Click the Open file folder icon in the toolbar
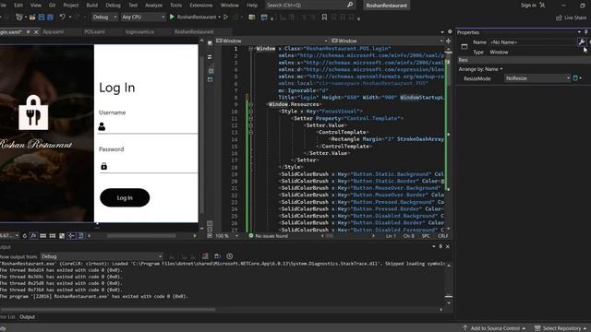Screen dimensions: 591x332 32,17
